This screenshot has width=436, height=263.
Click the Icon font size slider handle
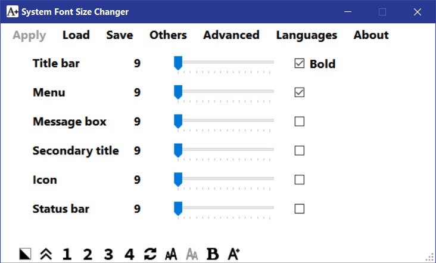177,179
